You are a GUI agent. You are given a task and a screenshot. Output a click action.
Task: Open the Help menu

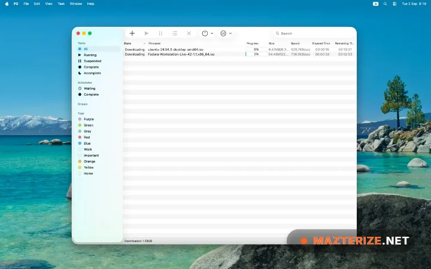click(91, 4)
